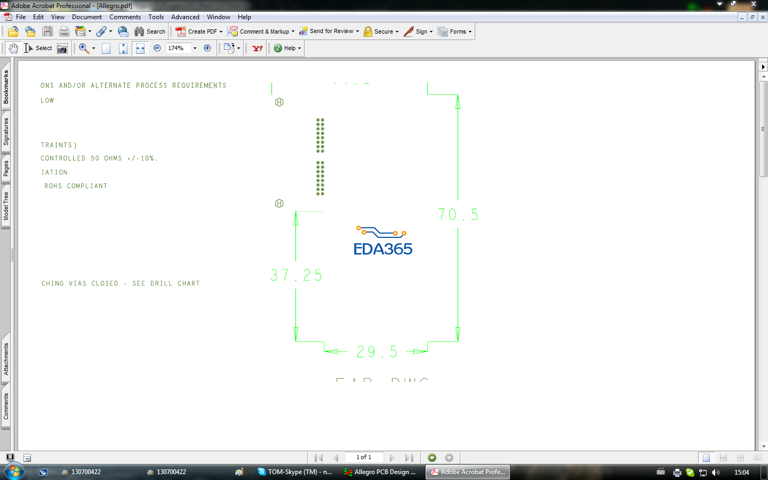Open the Window menu
This screenshot has height=480, width=768.
pyautogui.click(x=219, y=17)
